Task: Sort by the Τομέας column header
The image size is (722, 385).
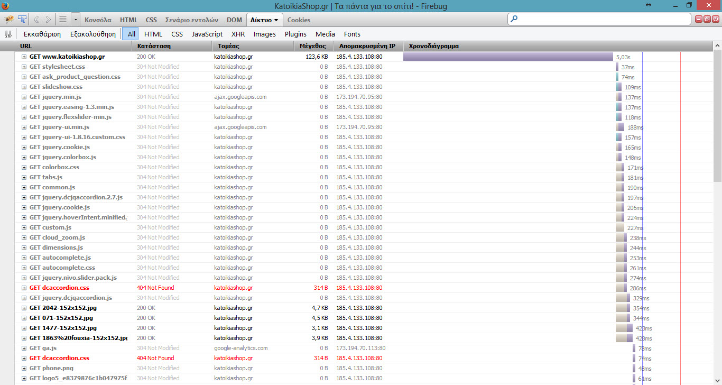Action: tap(254, 46)
